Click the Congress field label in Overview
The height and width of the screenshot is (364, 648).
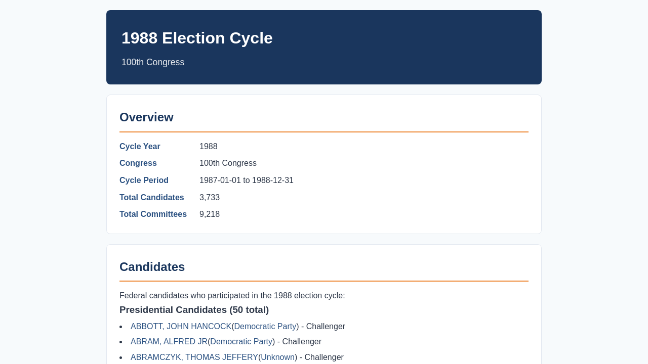click(x=138, y=163)
